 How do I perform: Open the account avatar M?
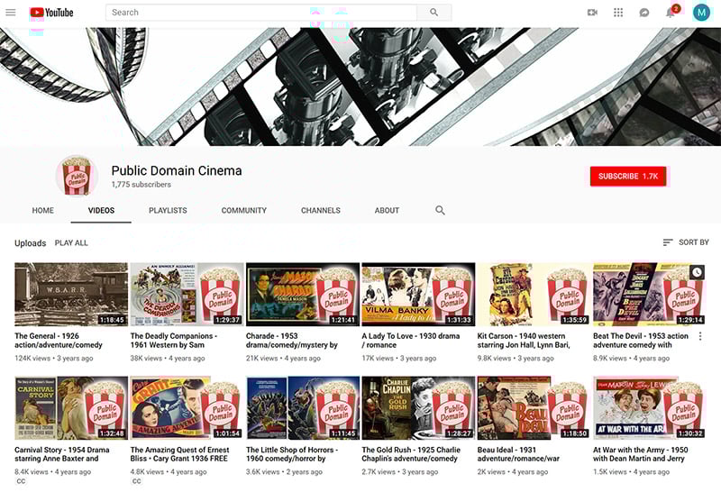(x=701, y=13)
